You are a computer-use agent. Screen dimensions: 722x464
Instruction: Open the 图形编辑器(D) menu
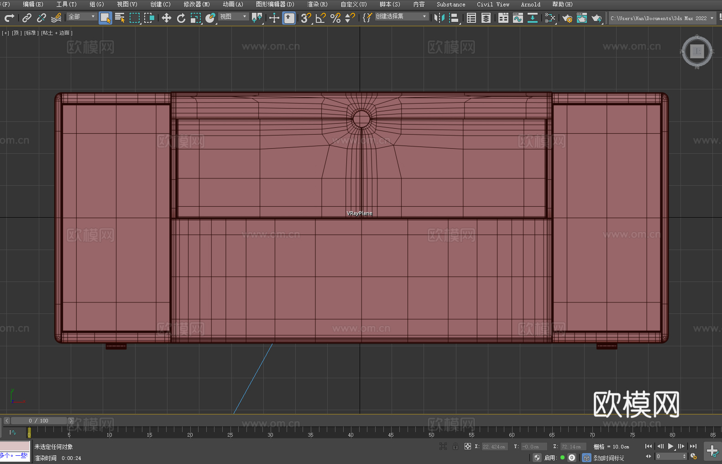275,4
